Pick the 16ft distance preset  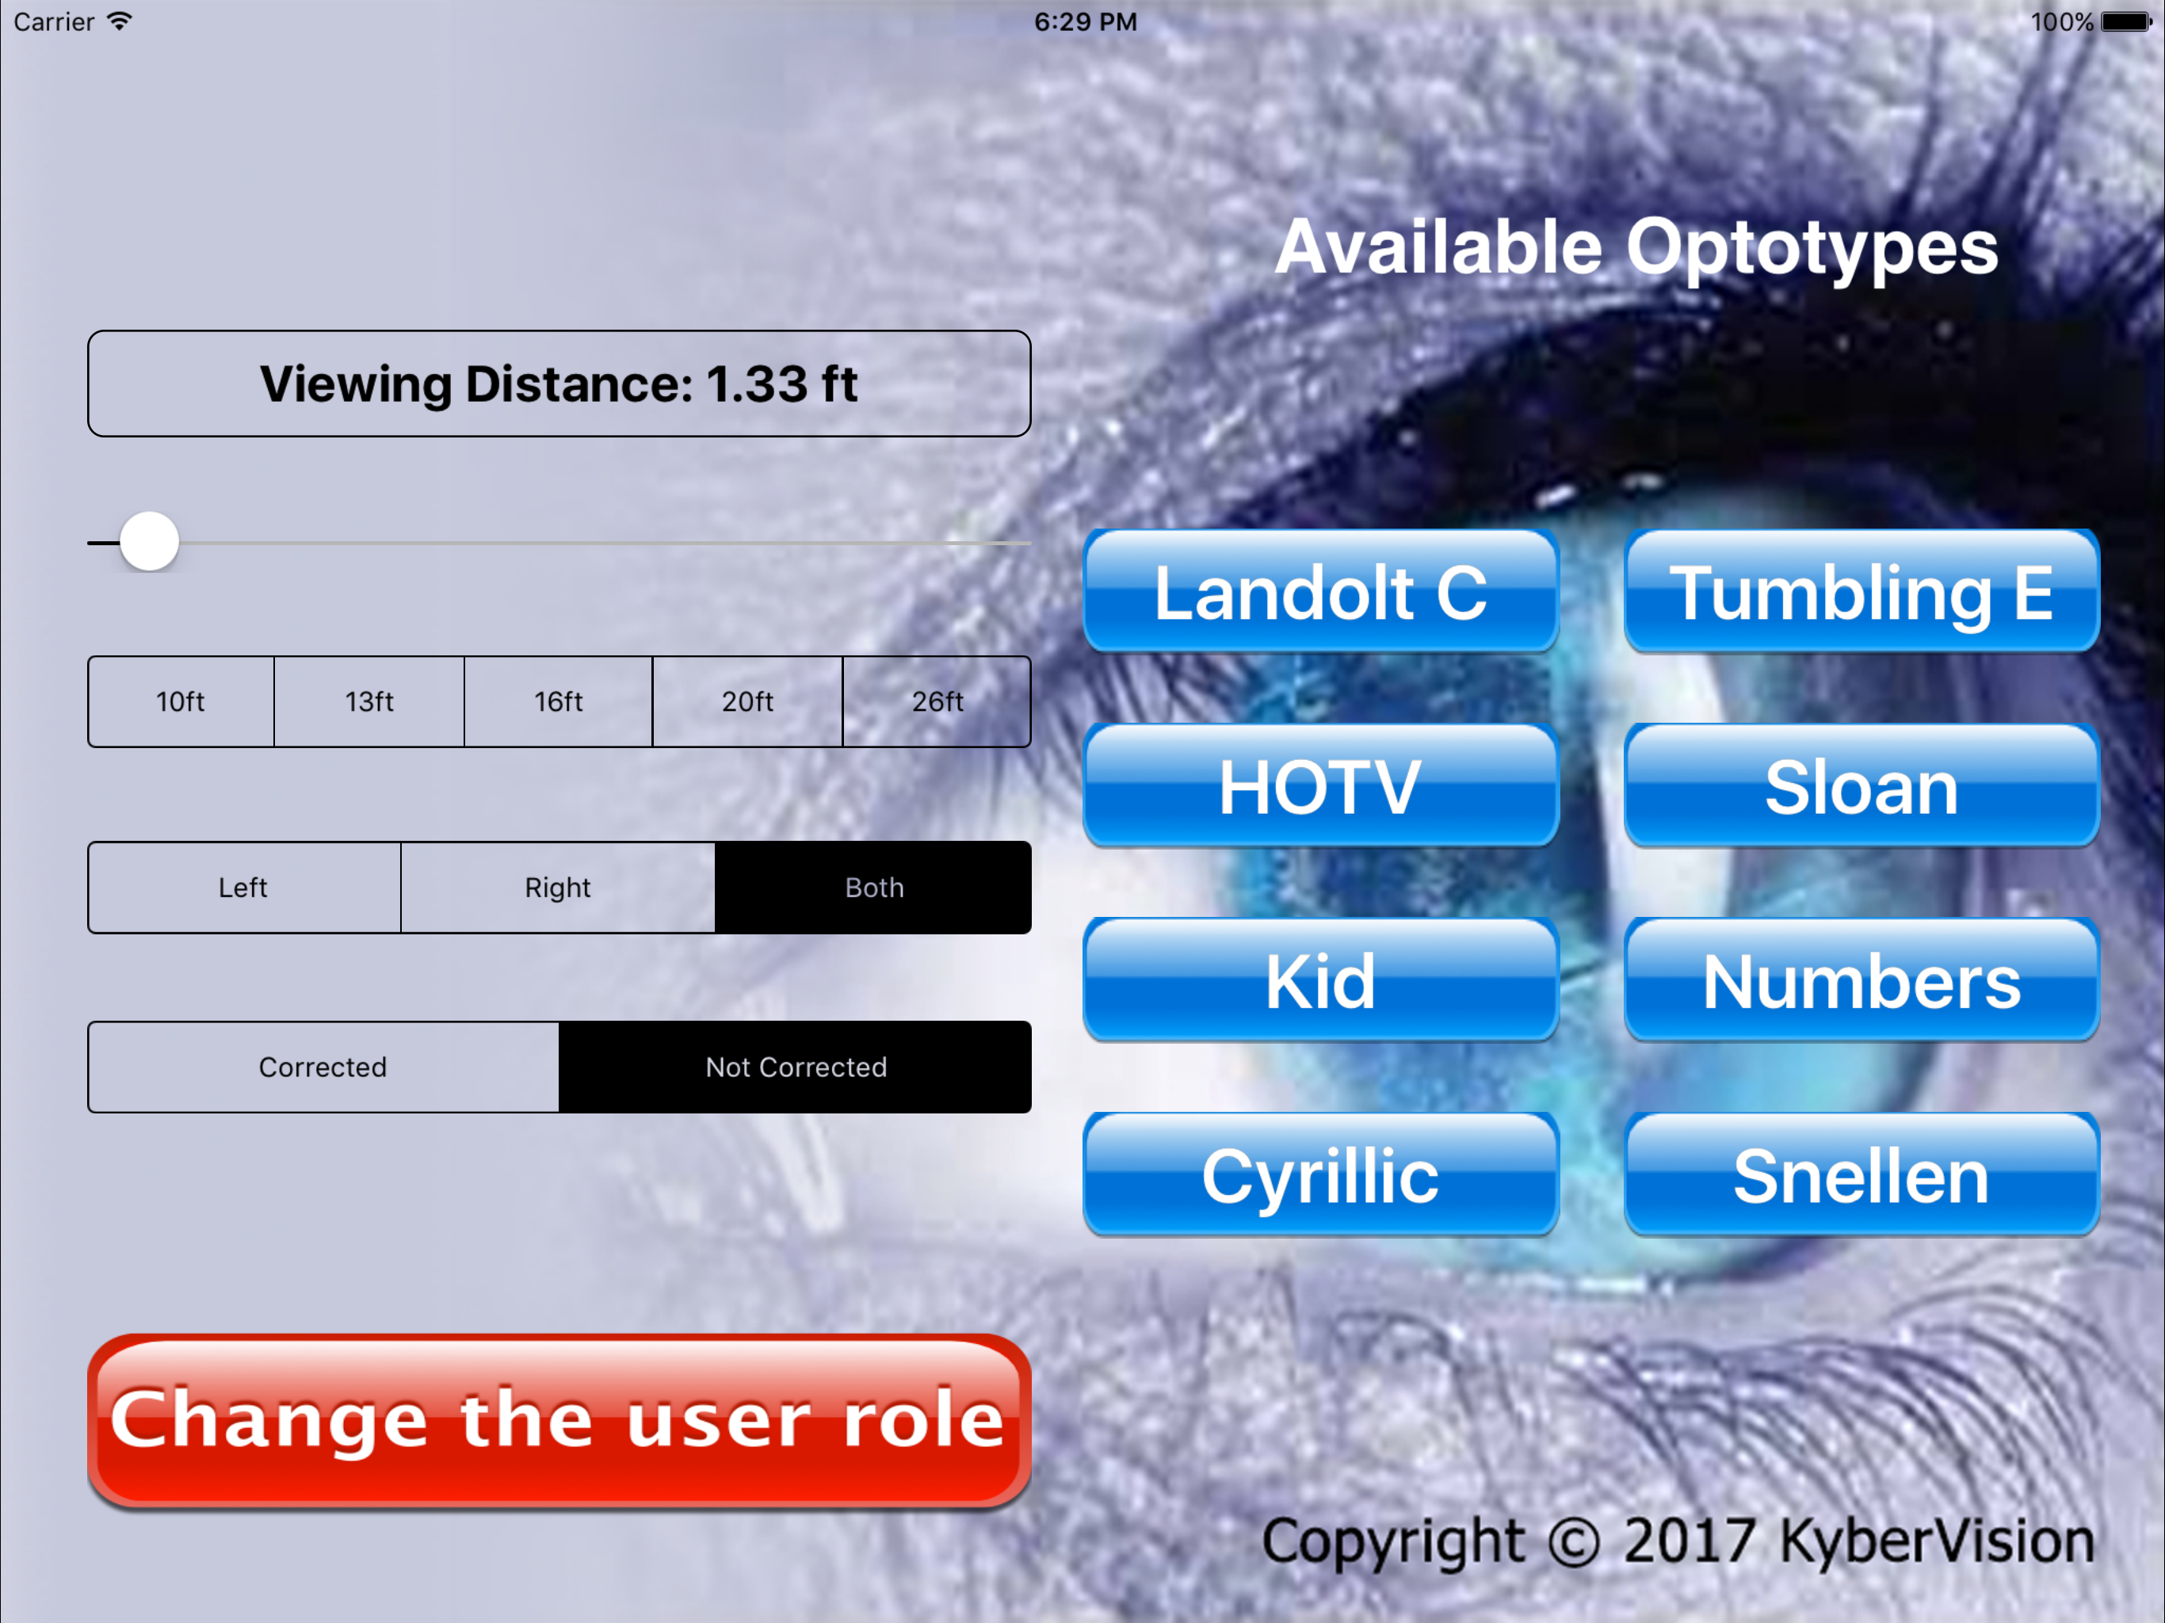(558, 702)
